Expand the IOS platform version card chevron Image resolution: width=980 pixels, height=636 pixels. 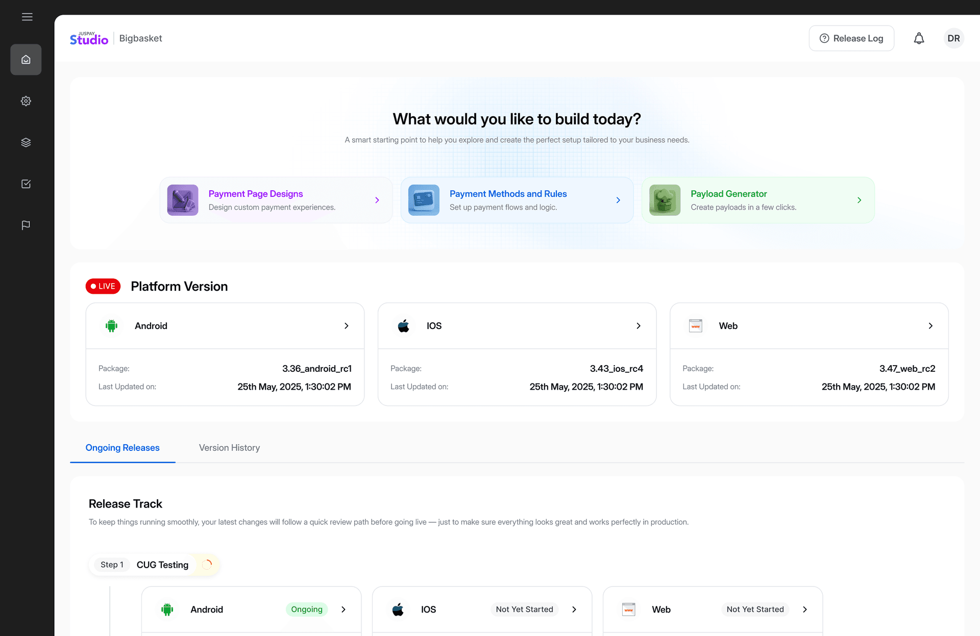[x=638, y=326]
